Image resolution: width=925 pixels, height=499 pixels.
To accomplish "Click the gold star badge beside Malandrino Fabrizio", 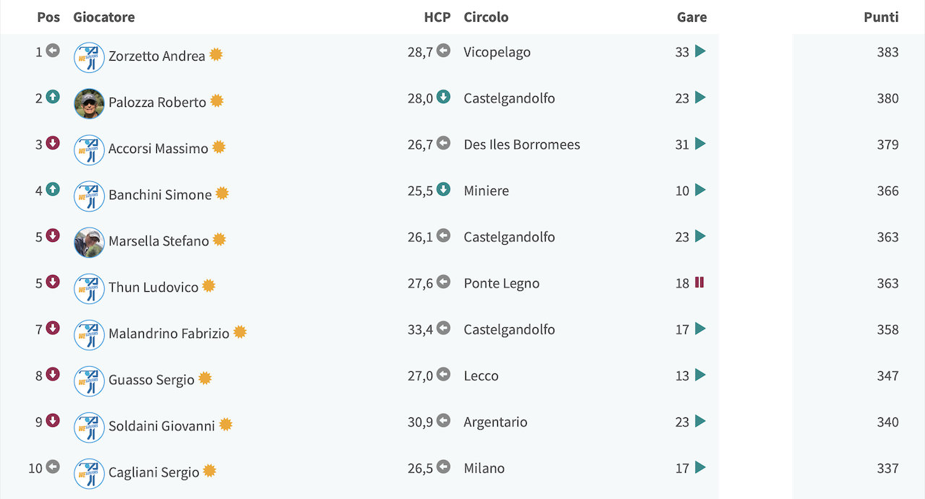I will [240, 332].
